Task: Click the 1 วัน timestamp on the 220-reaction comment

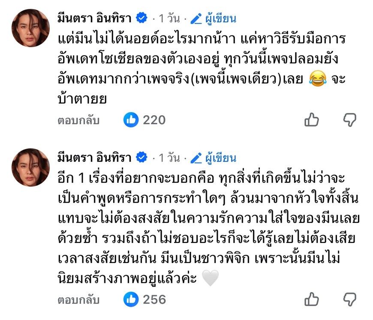Action: tap(169, 18)
